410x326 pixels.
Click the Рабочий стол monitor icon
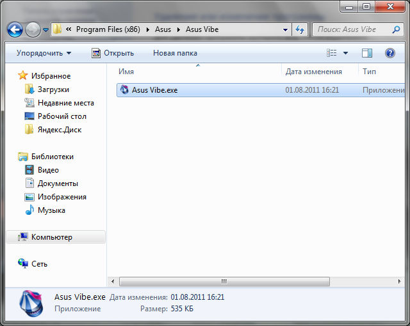[29, 116]
